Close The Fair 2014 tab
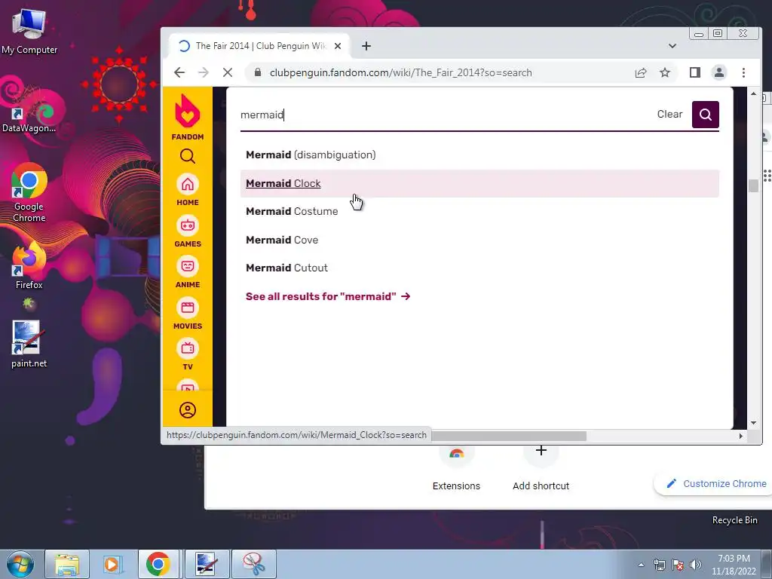This screenshot has height=579, width=772. click(338, 46)
